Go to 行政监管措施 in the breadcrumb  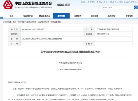pyautogui.click(x=56, y=22)
